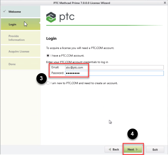Viewport: 168px width, 155px height.
Task: Click the PTC logo
Action: point(60,17)
